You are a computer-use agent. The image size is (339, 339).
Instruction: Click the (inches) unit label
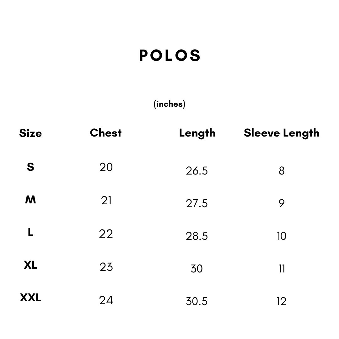pyautogui.click(x=169, y=104)
